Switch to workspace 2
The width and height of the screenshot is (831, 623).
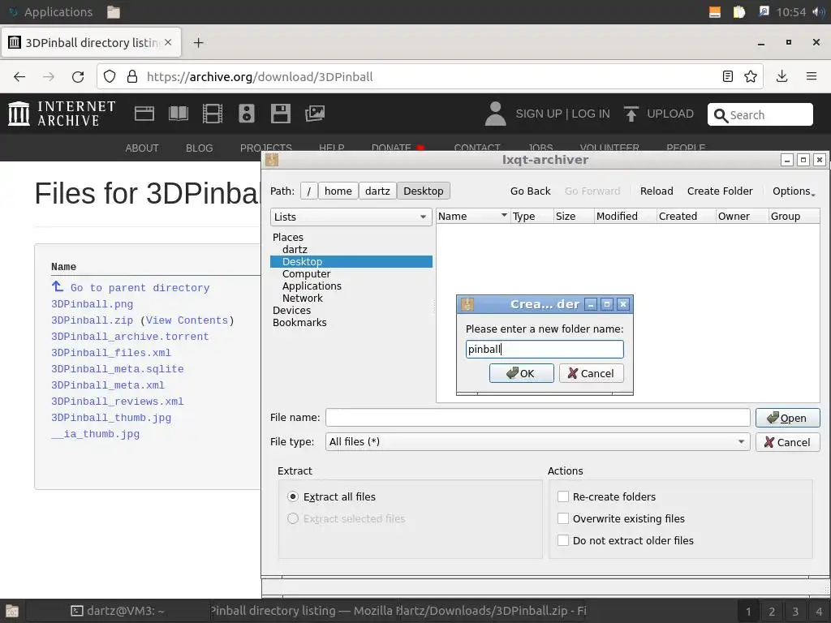click(x=772, y=612)
